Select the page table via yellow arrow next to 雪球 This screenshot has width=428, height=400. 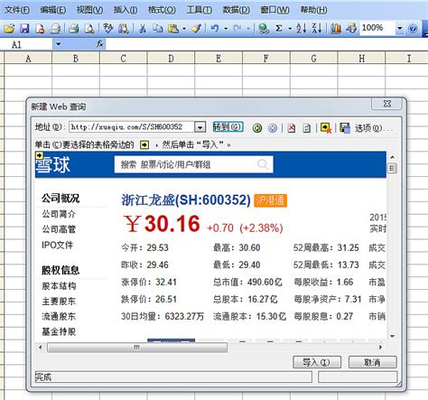(40, 155)
